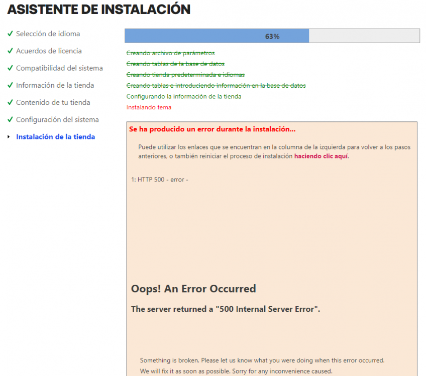Open the Selección de idioma step
426x376 pixels.
coord(48,34)
